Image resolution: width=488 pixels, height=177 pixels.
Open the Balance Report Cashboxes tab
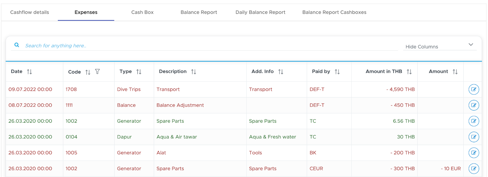[x=334, y=12]
